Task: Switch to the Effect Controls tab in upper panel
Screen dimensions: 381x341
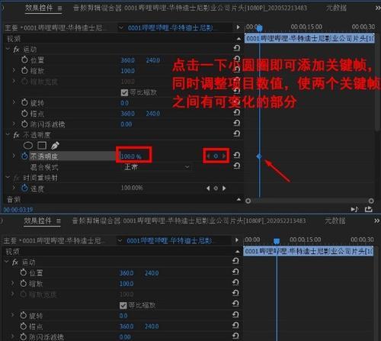Action: click(x=39, y=8)
